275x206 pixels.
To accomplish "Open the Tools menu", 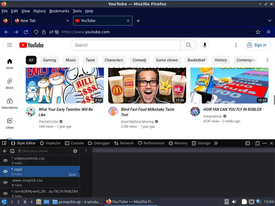I will pyautogui.click(x=77, y=11).
